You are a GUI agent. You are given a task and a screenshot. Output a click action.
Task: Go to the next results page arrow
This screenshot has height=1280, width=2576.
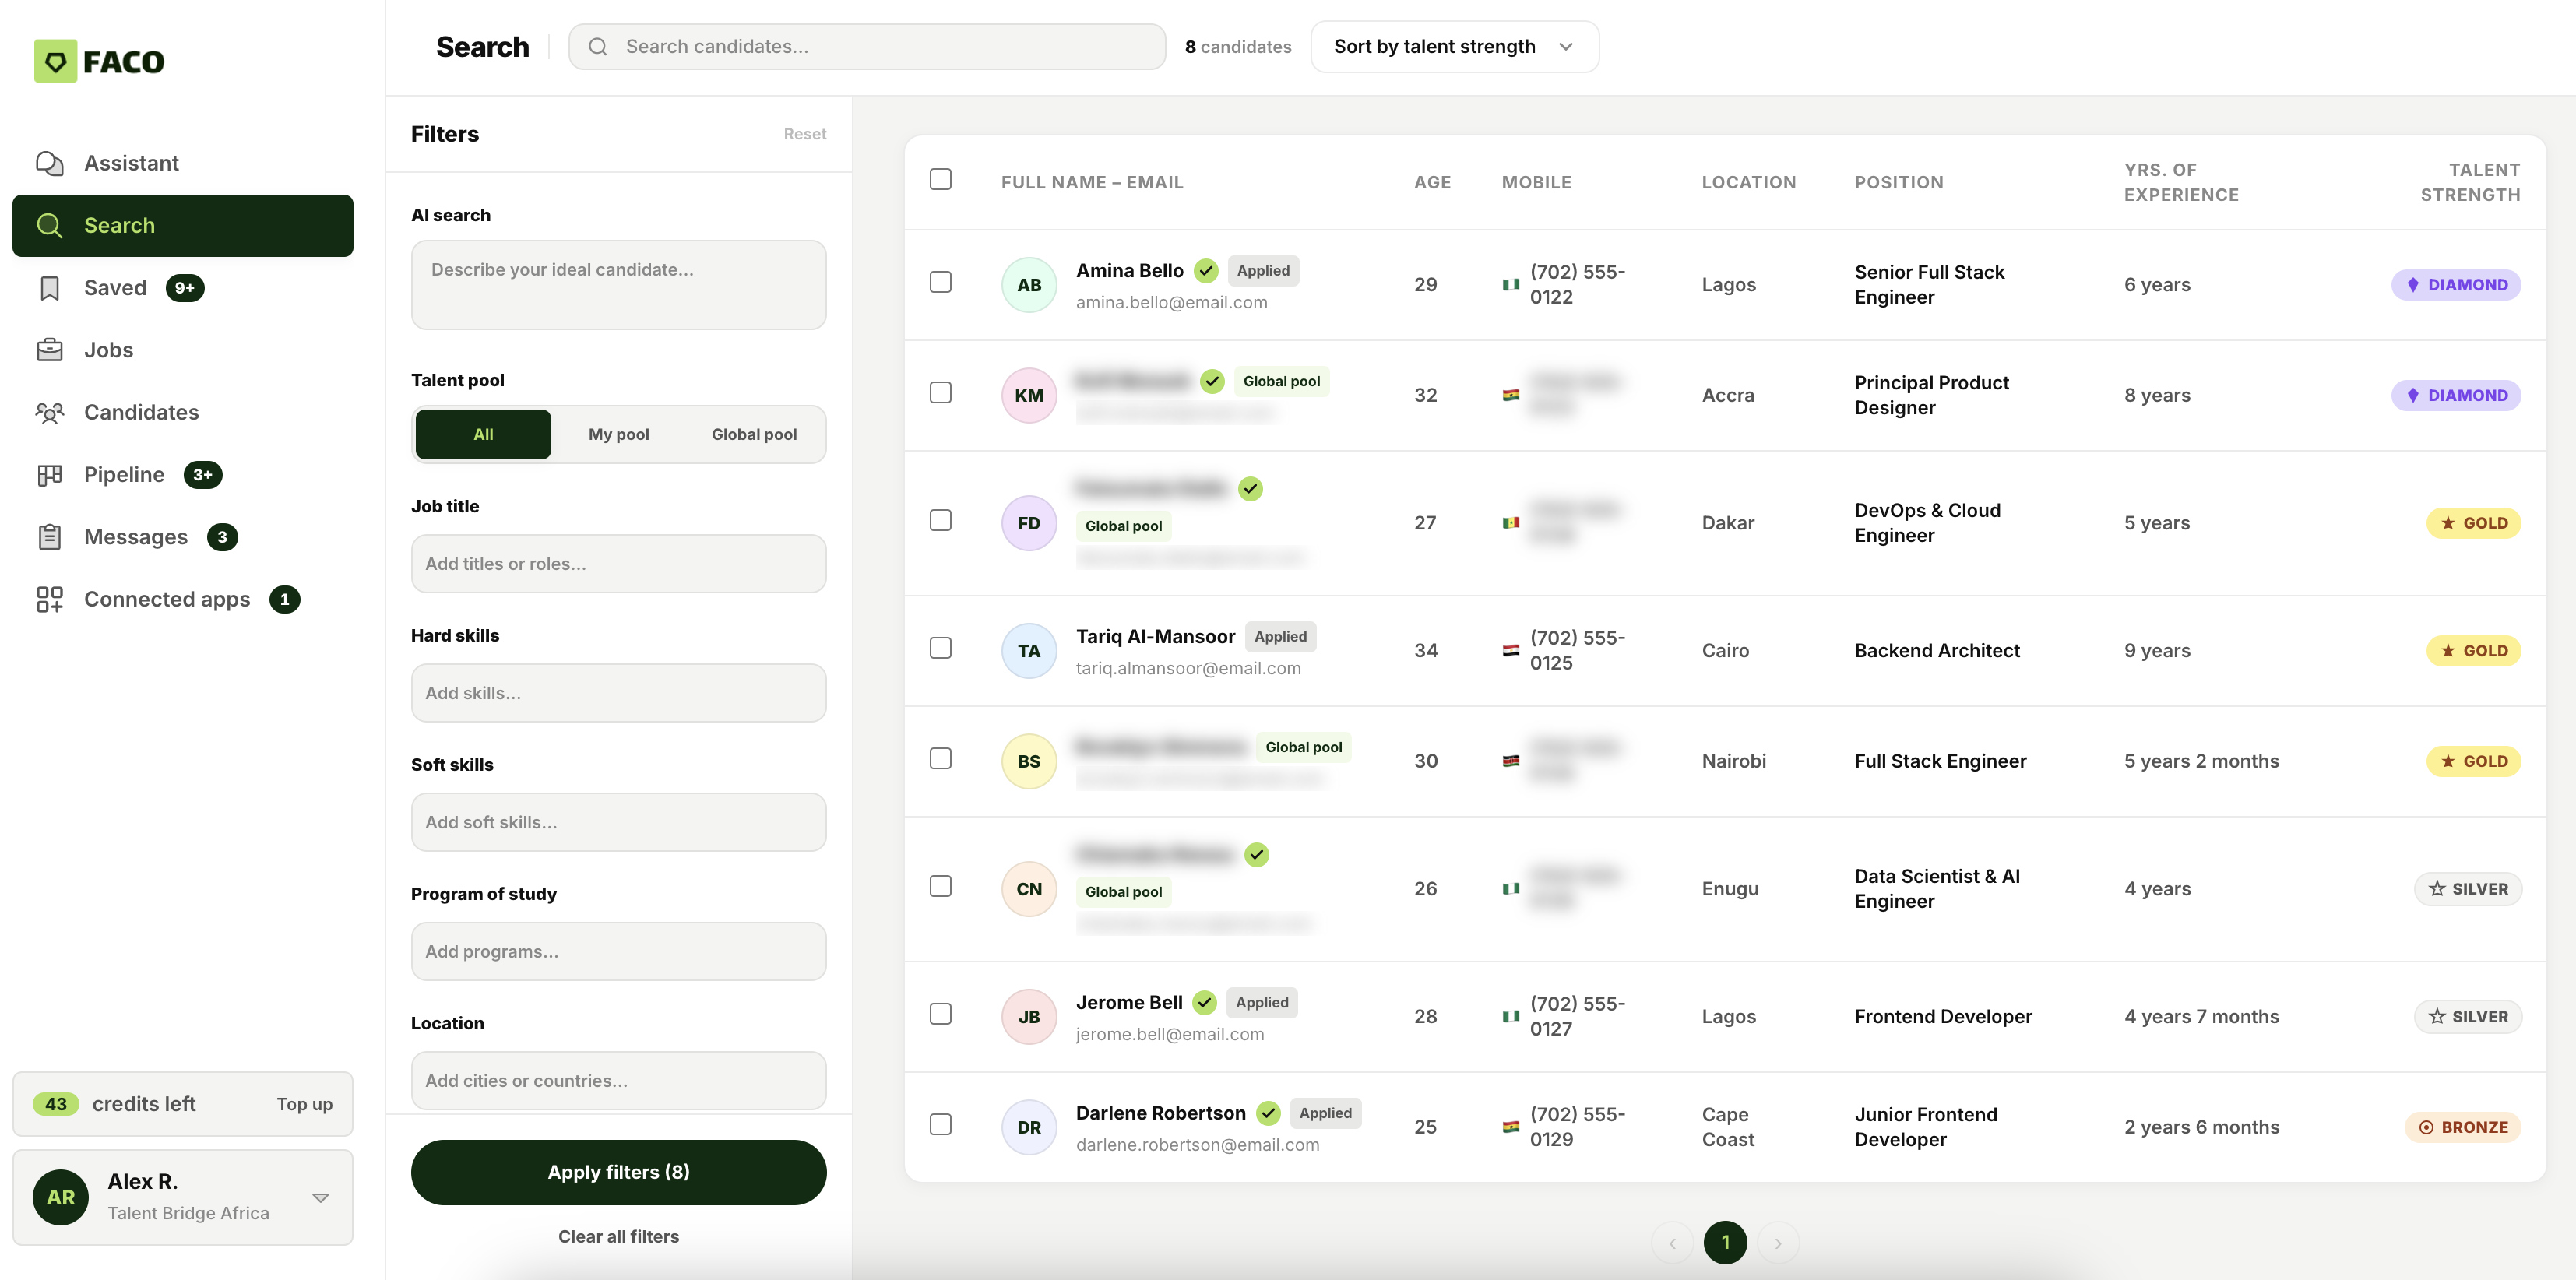(x=1777, y=1243)
